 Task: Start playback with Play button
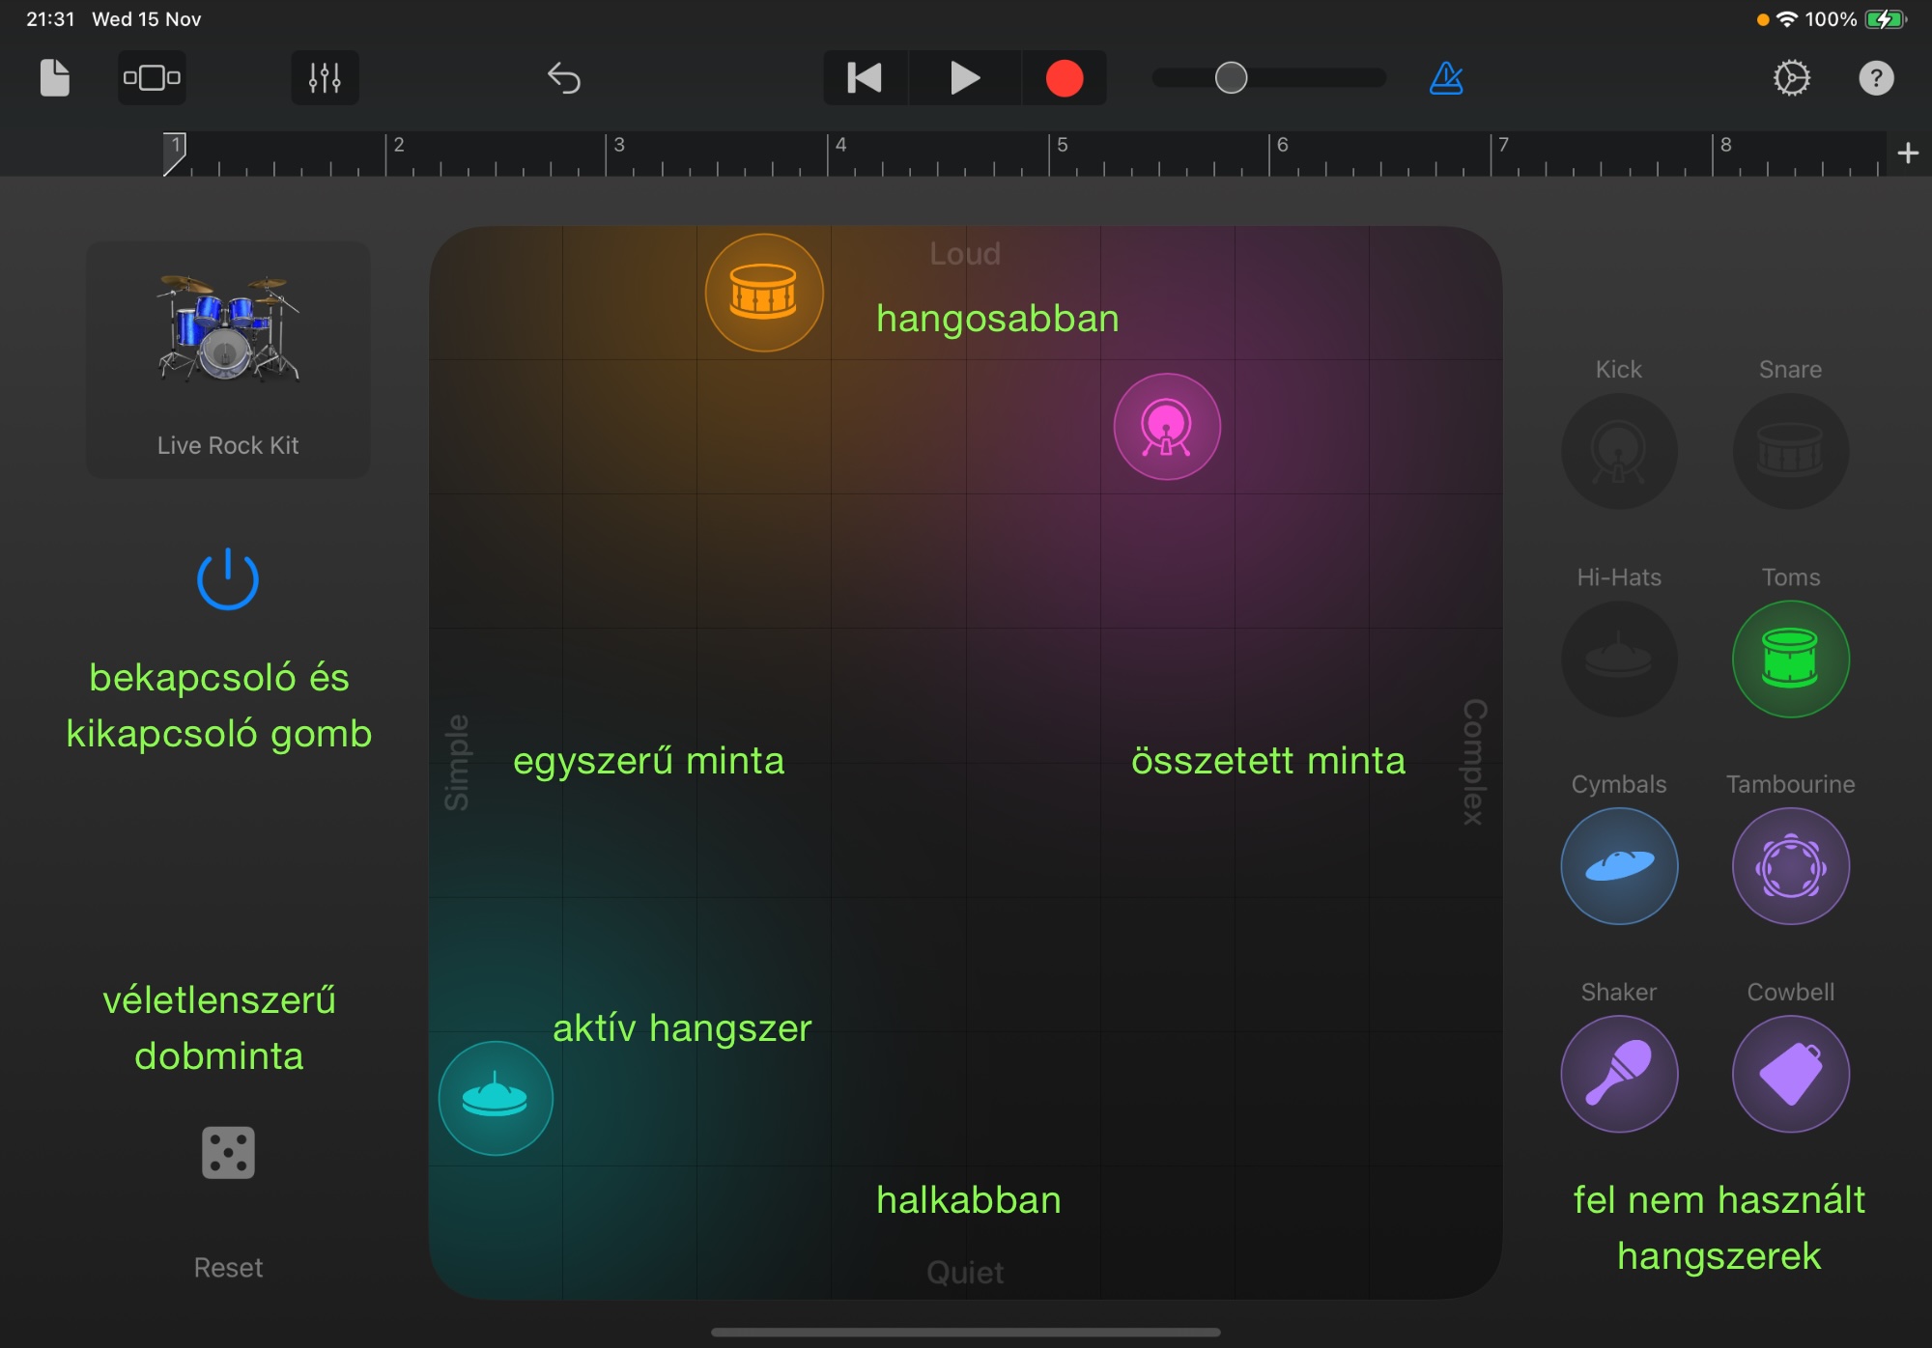click(964, 78)
